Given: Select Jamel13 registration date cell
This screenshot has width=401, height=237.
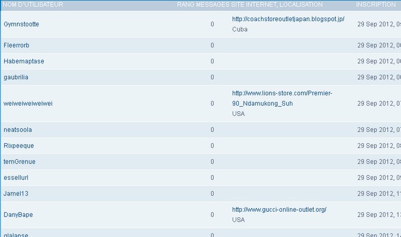Looking at the screenshot, I should click(x=379, y=194).
